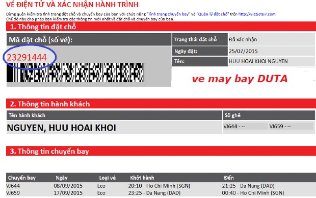Click 'Eco' ticket type for VJ659
The height and width of the screenshot is (198, 316).
[101, 193]
